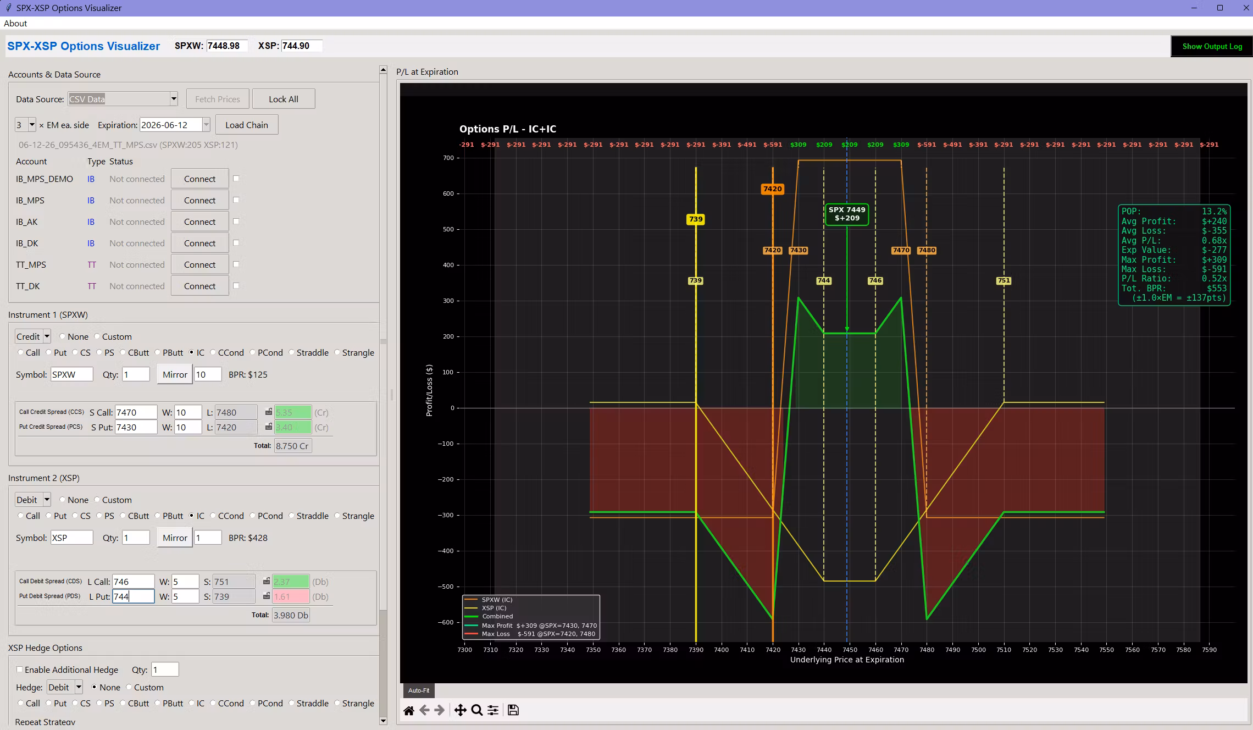Tick the checkbox beside IB_MPS_DEMO account
This screenshot has width=1253, height=730.
coord(236,179)
